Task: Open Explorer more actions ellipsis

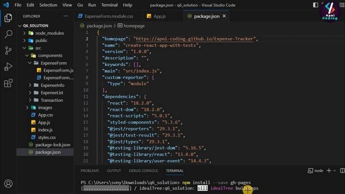Action: point(66,16)
